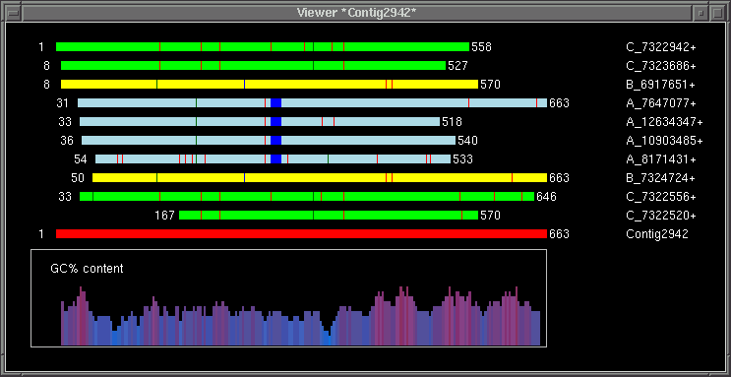Click the dark blue block in A_8171431+ bar
Viewport: 731px width, 377px height.
coord(276,158)
